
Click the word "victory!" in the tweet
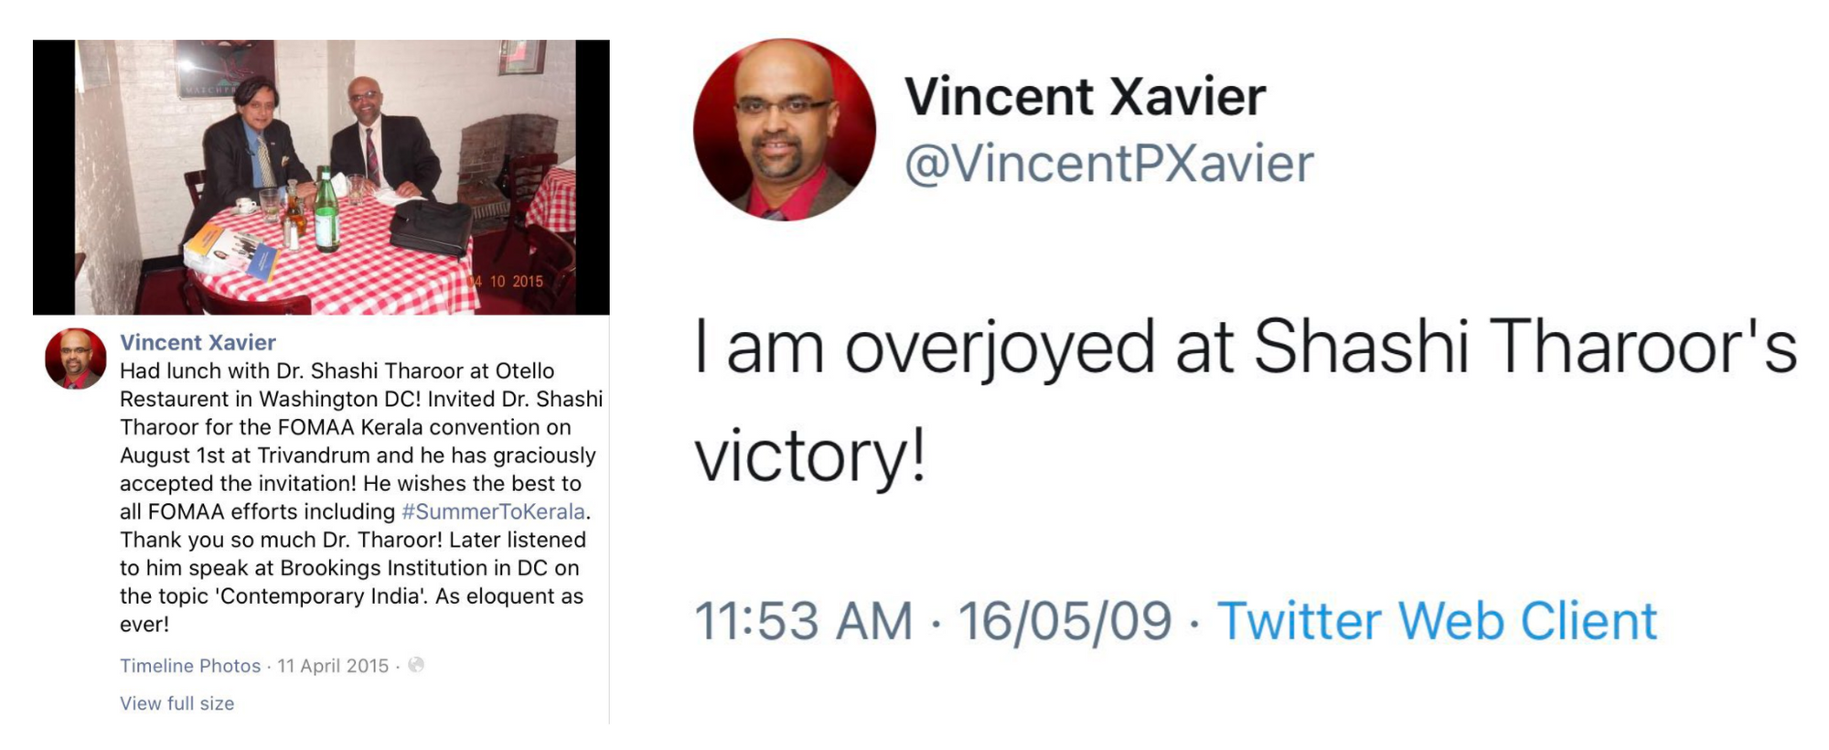point(811,455)
